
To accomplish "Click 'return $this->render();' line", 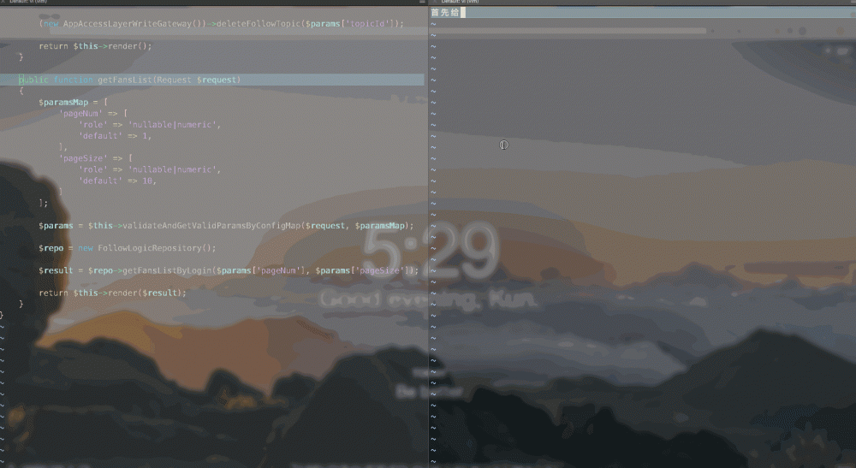I will click(95, 46).
